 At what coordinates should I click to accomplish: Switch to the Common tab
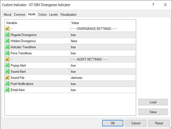click(x=20, y=15)
